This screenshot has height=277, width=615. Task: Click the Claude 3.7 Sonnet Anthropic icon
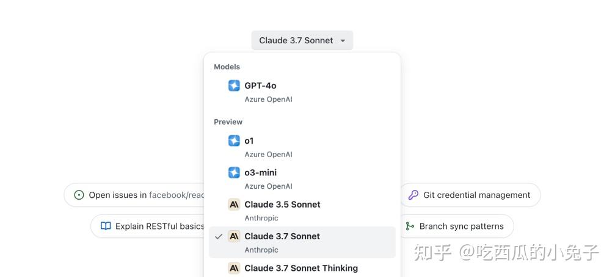tap(234, 236)
